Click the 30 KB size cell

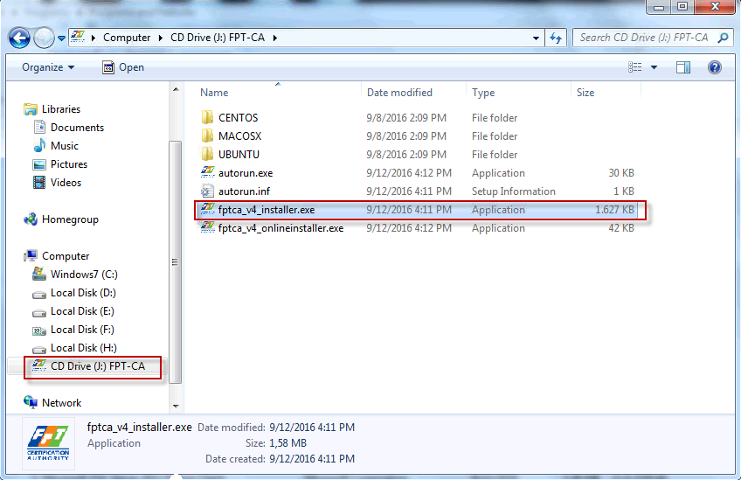click(x=621, y=173)
